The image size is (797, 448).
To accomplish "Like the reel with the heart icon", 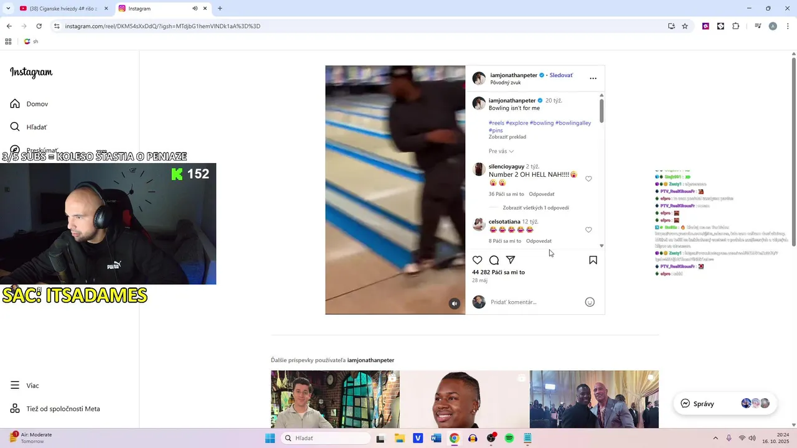I will (x=478, y=260).
